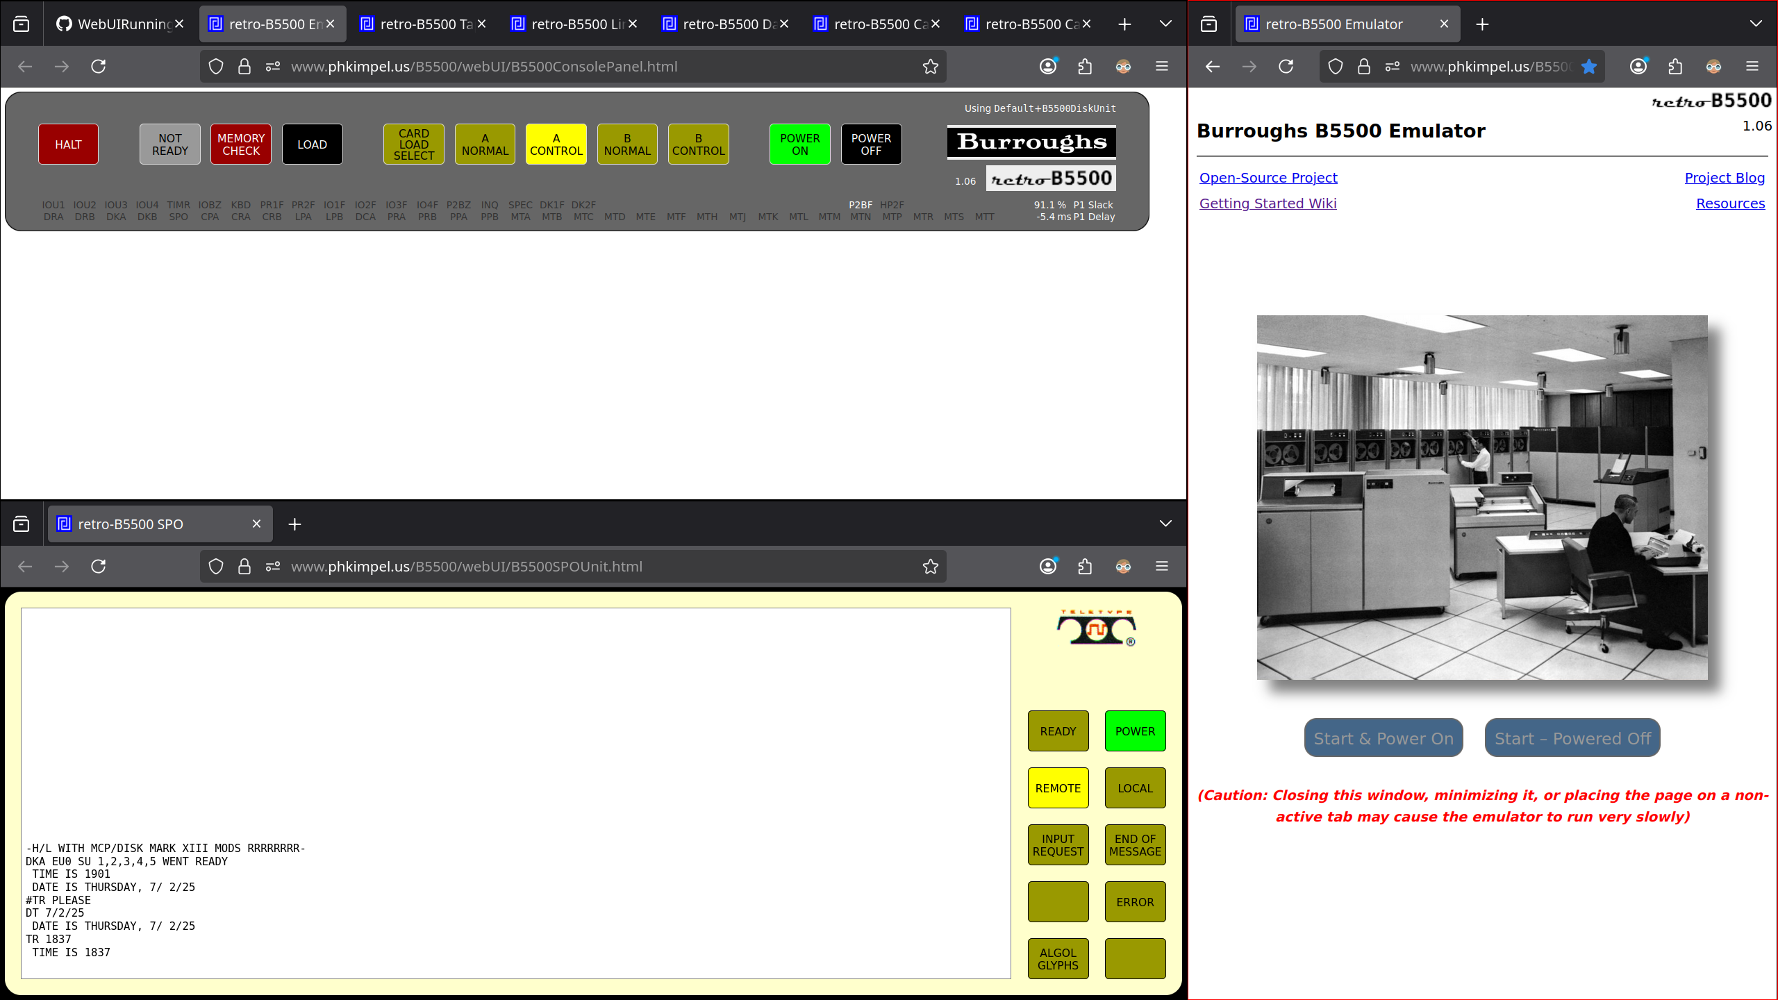Expand the tab list in Emulator window
This screenshot has height=1000, width=1778.
click(1756, 24)
